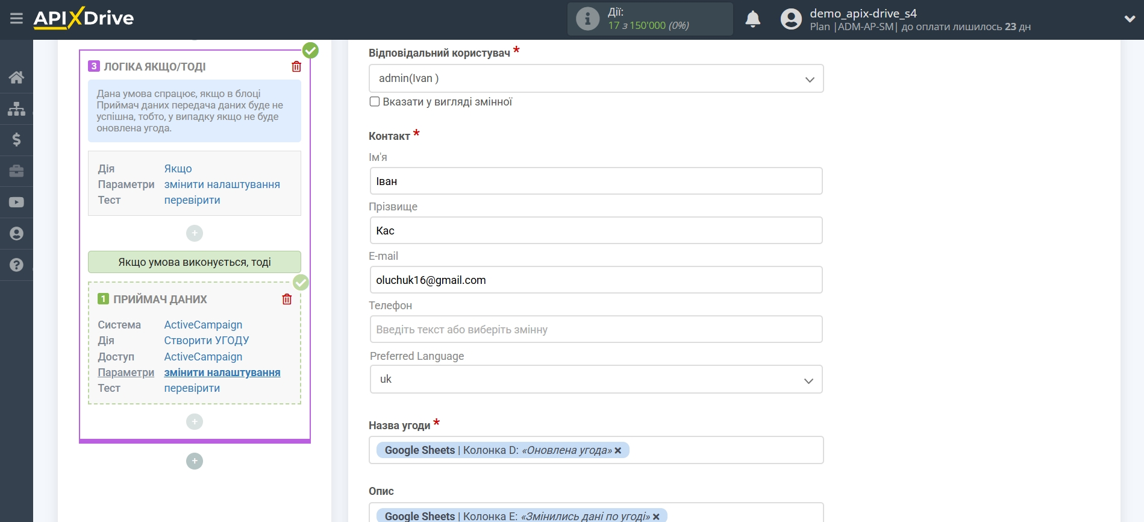The image size is (1144, 522).
Task: Click змінити налаштування in Приймач даних
Action: coord(222,373)
